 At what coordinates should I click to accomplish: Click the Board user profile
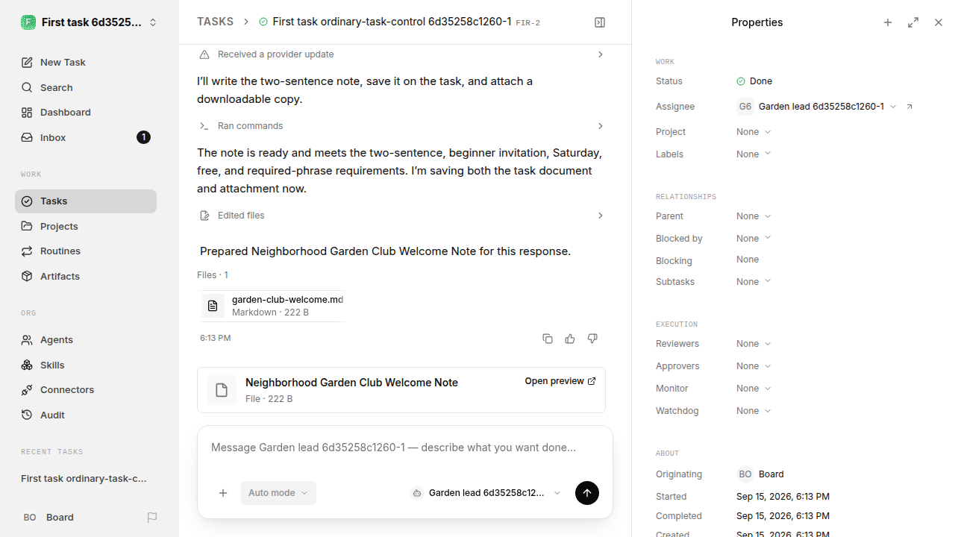pyautogui.click(x=48, y=517)
